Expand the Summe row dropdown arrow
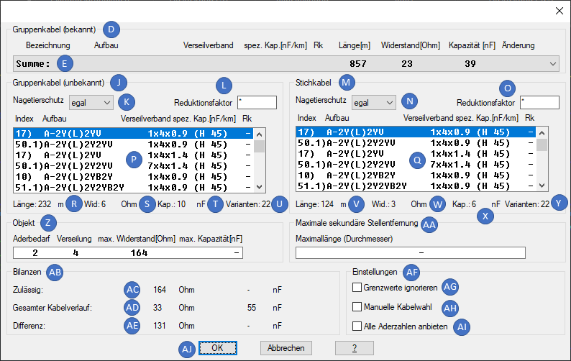The width and height of the screenshot is (571, 361). 553,64
